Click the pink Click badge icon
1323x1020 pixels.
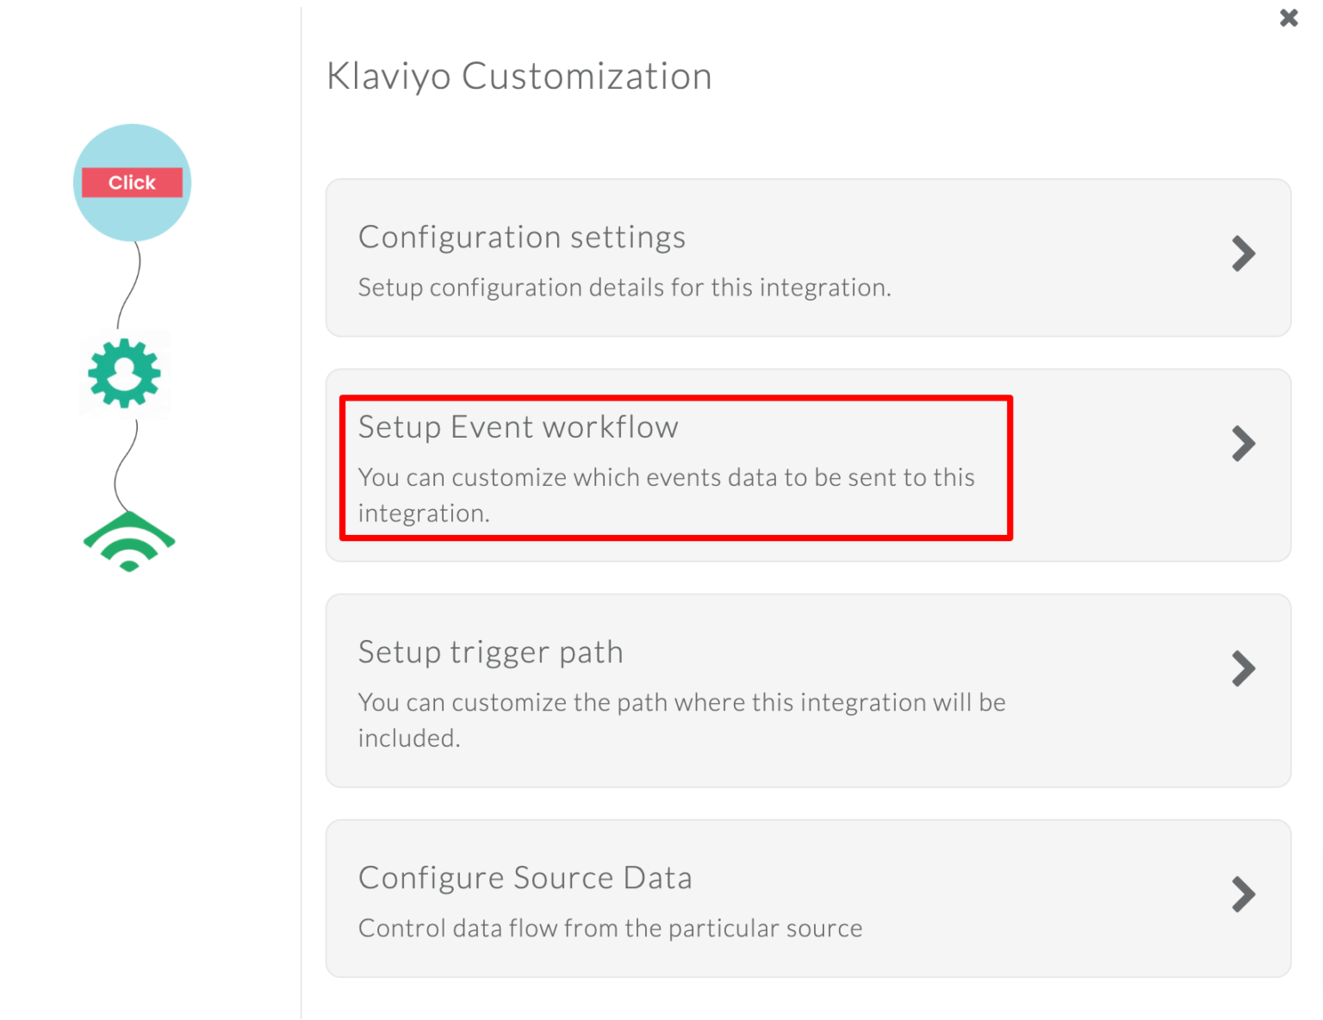(131, 182)
